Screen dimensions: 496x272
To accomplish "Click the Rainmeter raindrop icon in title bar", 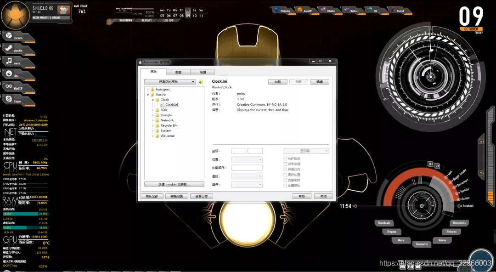I will (x=141, y=62).
